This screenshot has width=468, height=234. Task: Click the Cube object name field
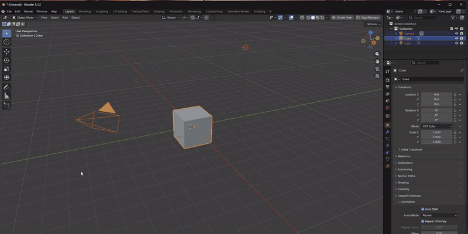tap(432, 80)
